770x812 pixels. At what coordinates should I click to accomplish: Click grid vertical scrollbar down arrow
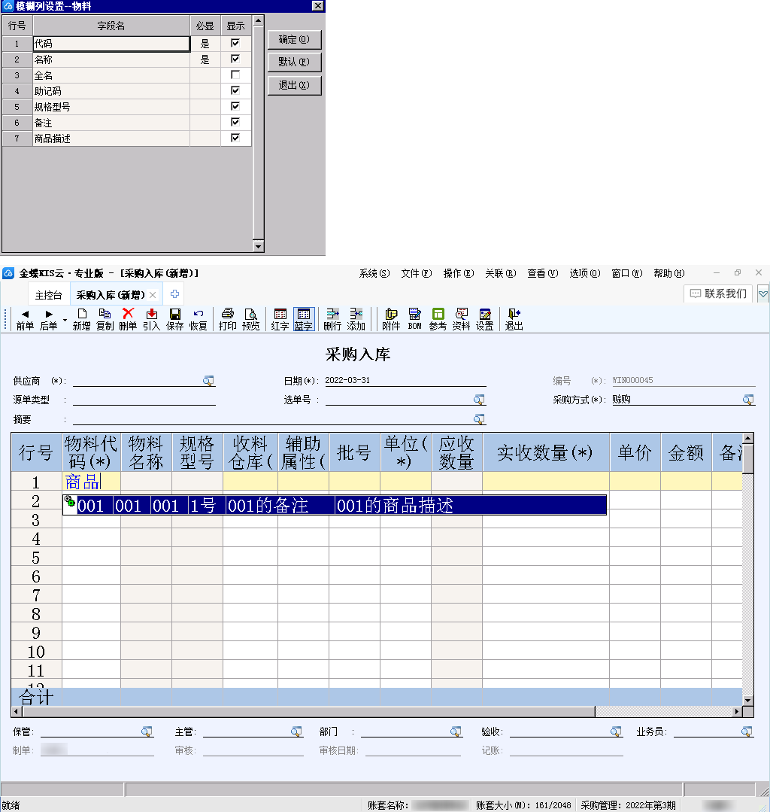[747, 700]
